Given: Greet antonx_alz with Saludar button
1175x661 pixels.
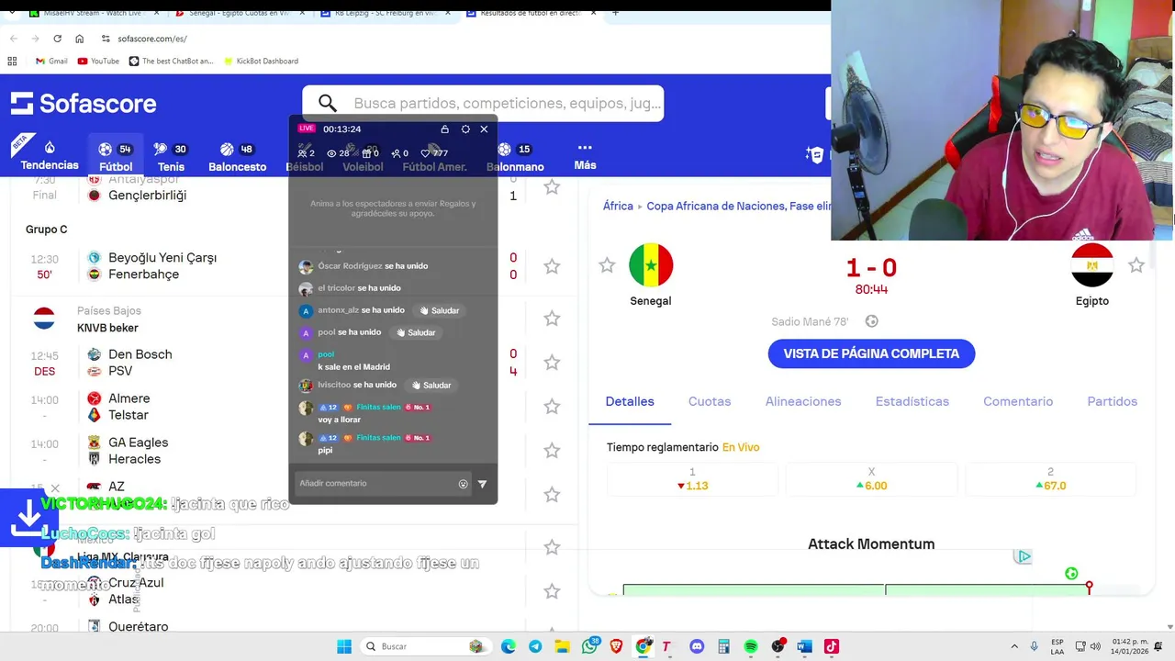Looking at the screenshot, I should click(x=438, y=310).
